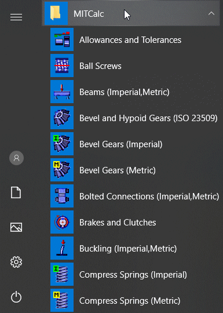The width and height of the screenshot is (223, 313).
Task: Open the Pictures shortcut
Action: pyautogui.click(x=16, y=227)
